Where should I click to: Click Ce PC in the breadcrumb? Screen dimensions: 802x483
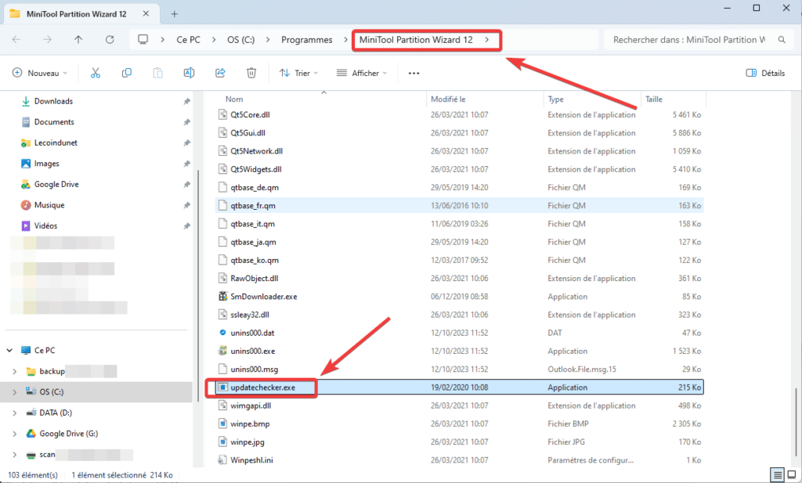[x=188, y=39]
